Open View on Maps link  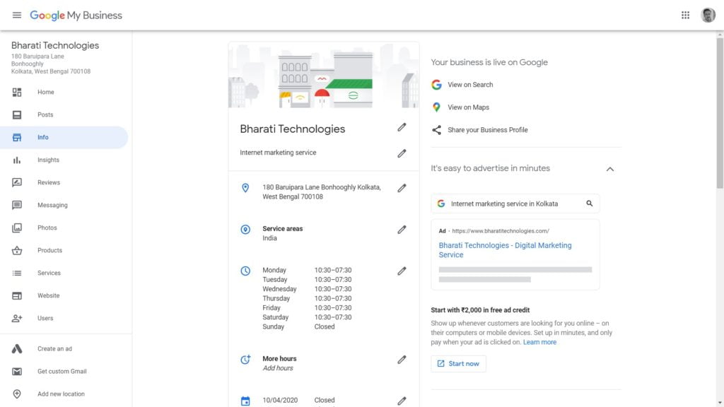pos(468,107)
